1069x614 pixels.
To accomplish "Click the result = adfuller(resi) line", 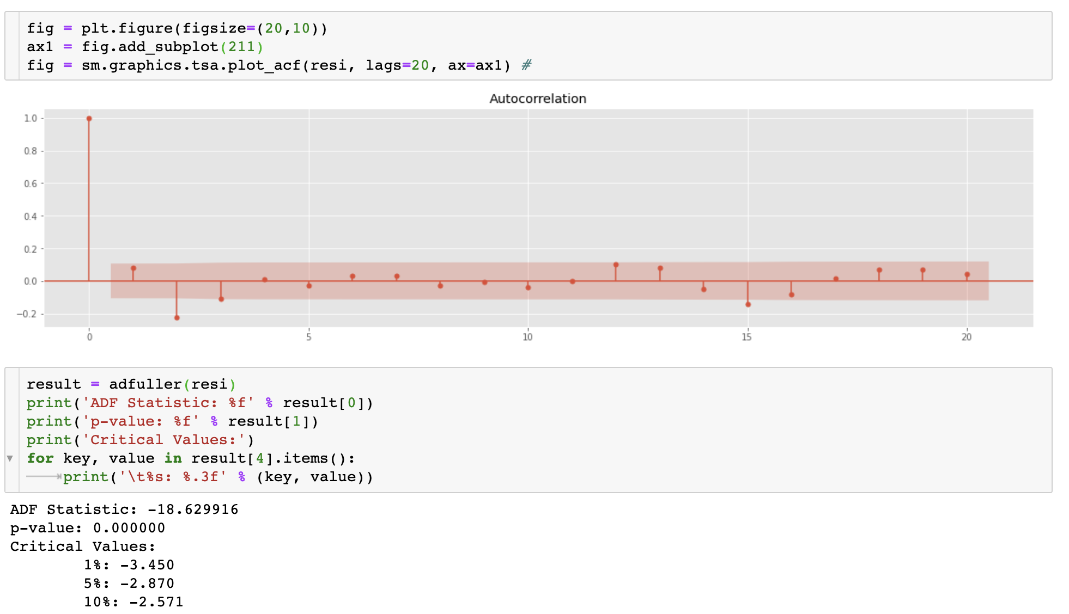I will coord(131,384).
